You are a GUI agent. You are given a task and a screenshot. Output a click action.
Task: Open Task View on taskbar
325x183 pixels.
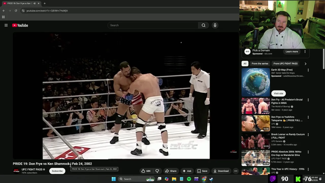click(x=159, y=179)
